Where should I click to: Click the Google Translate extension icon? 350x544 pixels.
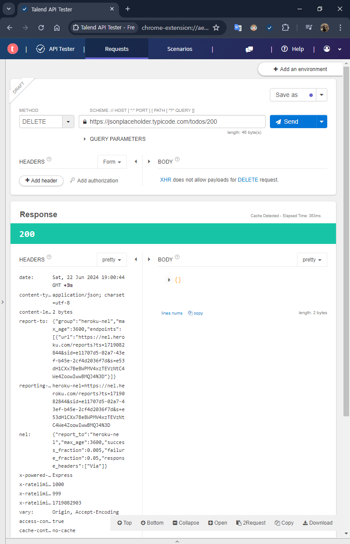pyautogui.click(x=238, y=28)
